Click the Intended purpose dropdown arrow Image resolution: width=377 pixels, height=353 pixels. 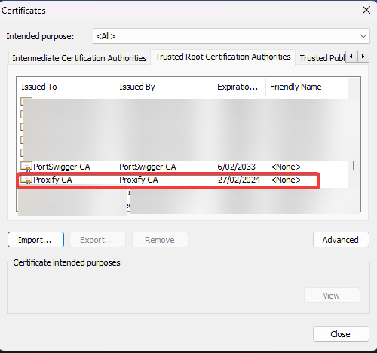coord(363,36)
